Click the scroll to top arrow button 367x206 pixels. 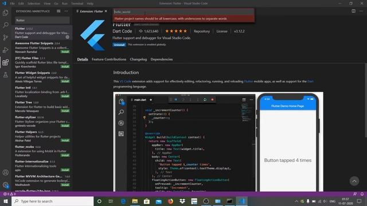[x=354, y=181]
